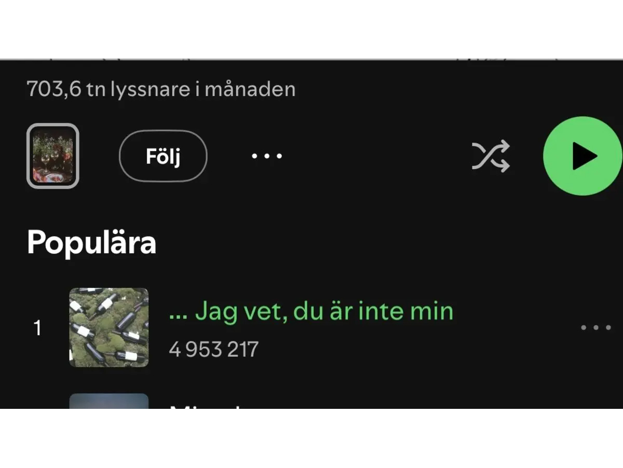Select the green highlighted currently playing song title
The height and width of the screenshot is (468, 623).
pyautogui.click(x=311, y=311)
